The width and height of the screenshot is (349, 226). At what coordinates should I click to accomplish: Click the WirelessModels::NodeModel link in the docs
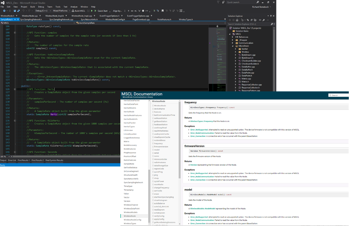point(202,209)
